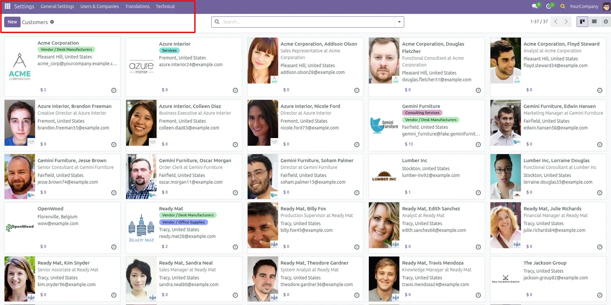Click activity clock on Ready Mat card
Screen dimensions: 611x305
pyautogui.click(x=235, y=247)
